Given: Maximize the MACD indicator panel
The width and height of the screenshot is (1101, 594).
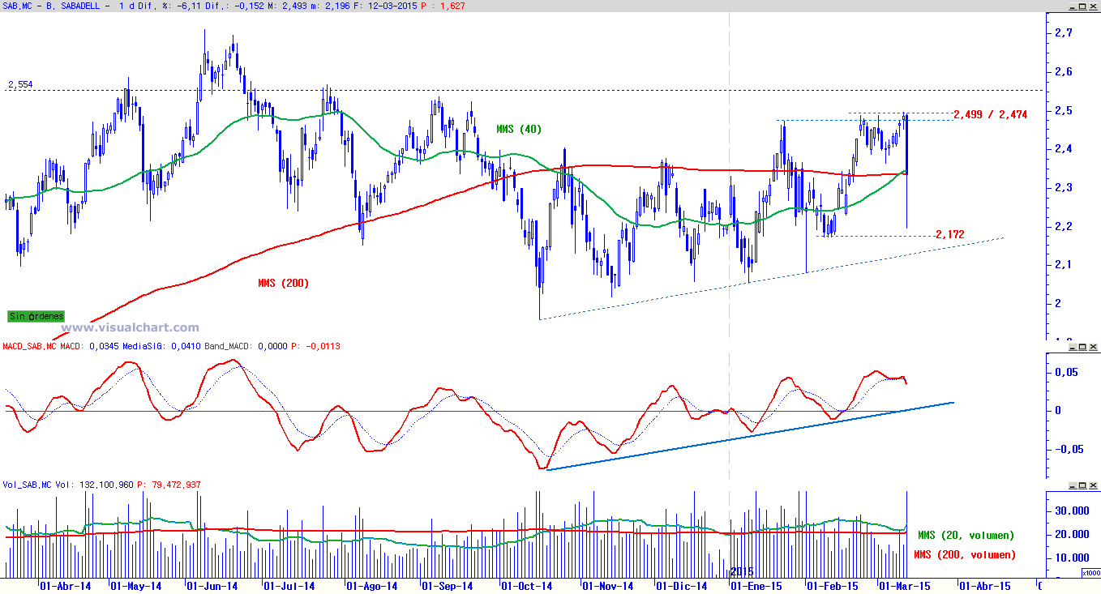Looking at the screenshot, I should pos(1082,347).
